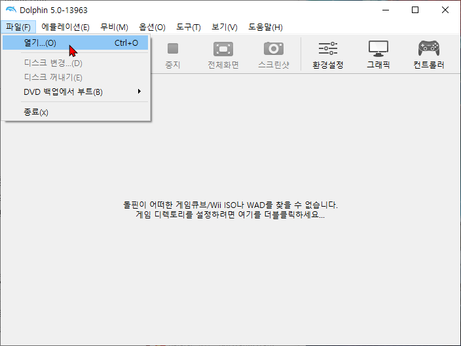Click the Stop (중지) toolbar icon
The image size is (461, 346).
173,49
